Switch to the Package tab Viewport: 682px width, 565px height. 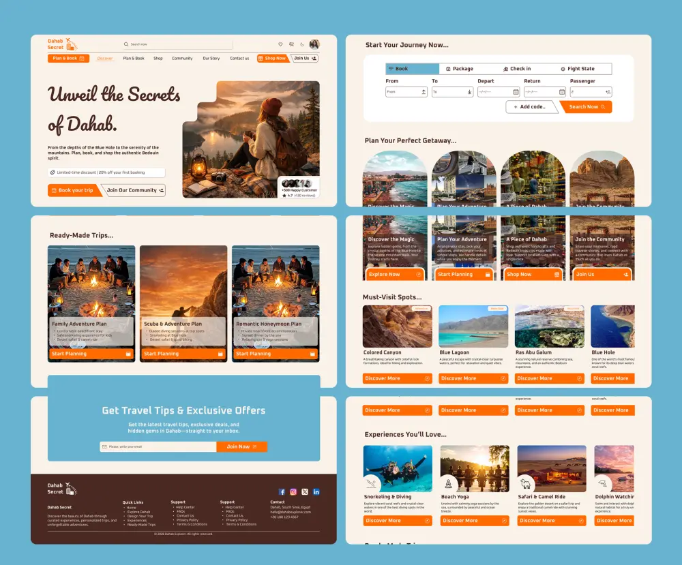pyautogui.click(x=459, y=69)
